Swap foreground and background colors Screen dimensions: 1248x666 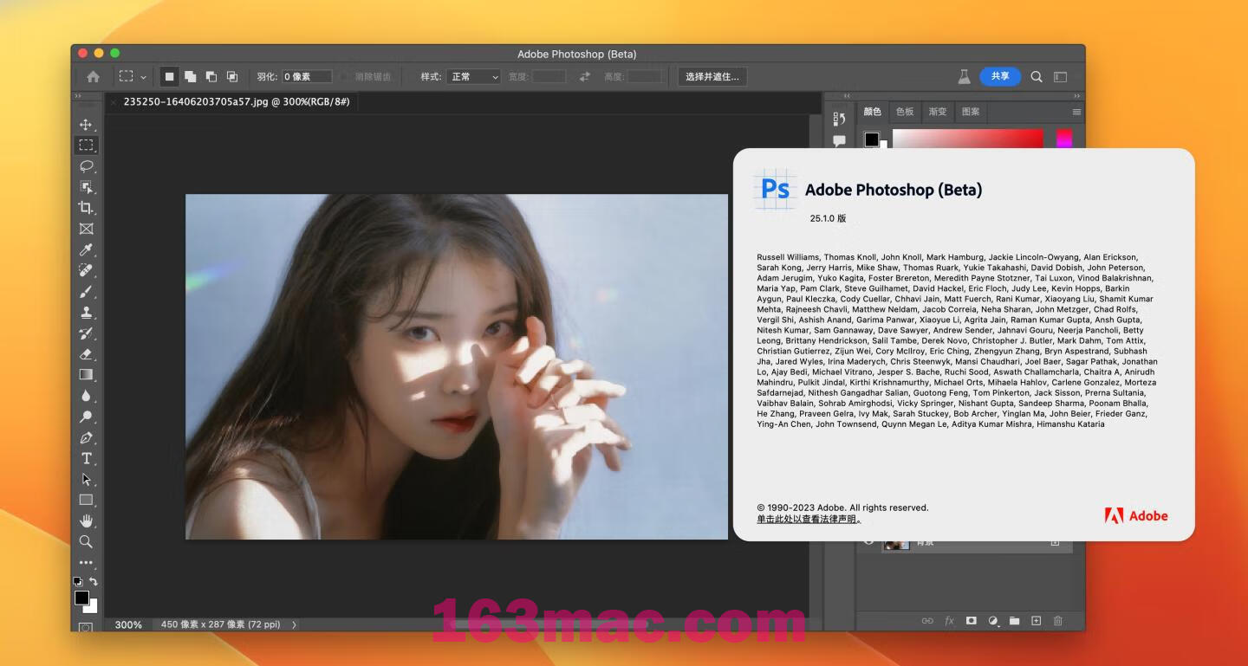(94, 582)
